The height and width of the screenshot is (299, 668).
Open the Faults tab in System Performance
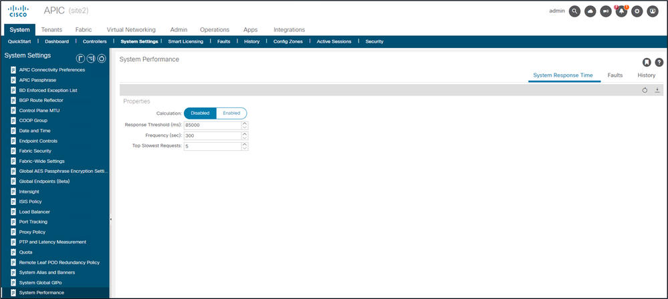615,75
